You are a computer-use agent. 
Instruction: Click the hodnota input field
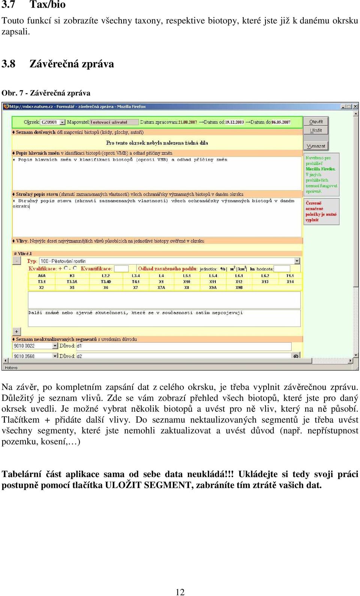pyautogui.click(x=282, y=269)
